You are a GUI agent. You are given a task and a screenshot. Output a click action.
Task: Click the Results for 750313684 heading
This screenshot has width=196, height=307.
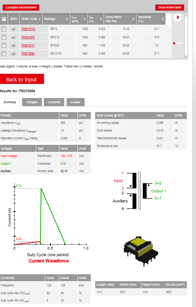click(17, 91)
